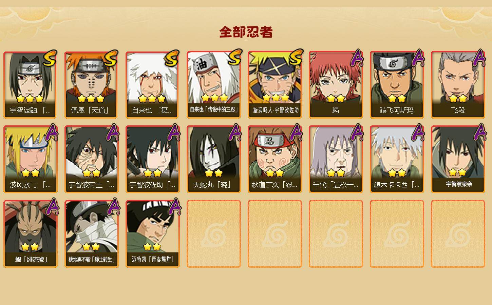Screen dimensions: 492x305
Task: Choose the 漩涡鸣人·宇智波佐助 card
Action: pyautogui.click(x=275, y=85)
